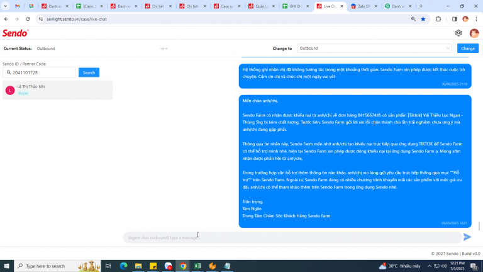483x272 pixels.
Task: Open the volume icon in system tray
Action: point(444,266)
